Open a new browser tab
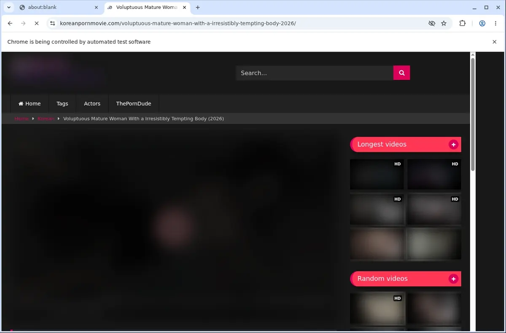The width and height of the screenshot is (506, 333). [x=198, y=7]
